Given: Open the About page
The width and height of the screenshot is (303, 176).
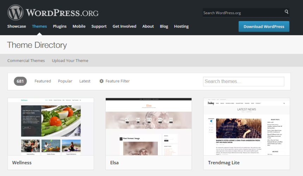Looking at the screenshot, I should [148, 26].
